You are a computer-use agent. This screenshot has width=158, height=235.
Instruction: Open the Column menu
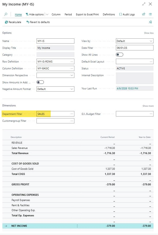[x=56, y=14]
